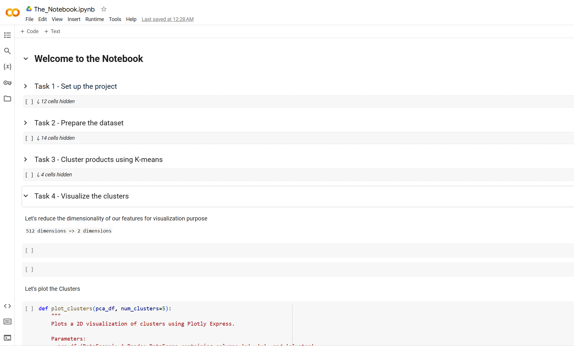
Task: Open the files folder icon panel
Action: (7, 99)
